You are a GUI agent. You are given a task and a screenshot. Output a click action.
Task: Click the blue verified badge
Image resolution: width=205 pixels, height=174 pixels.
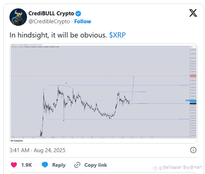tap(78, 13)
